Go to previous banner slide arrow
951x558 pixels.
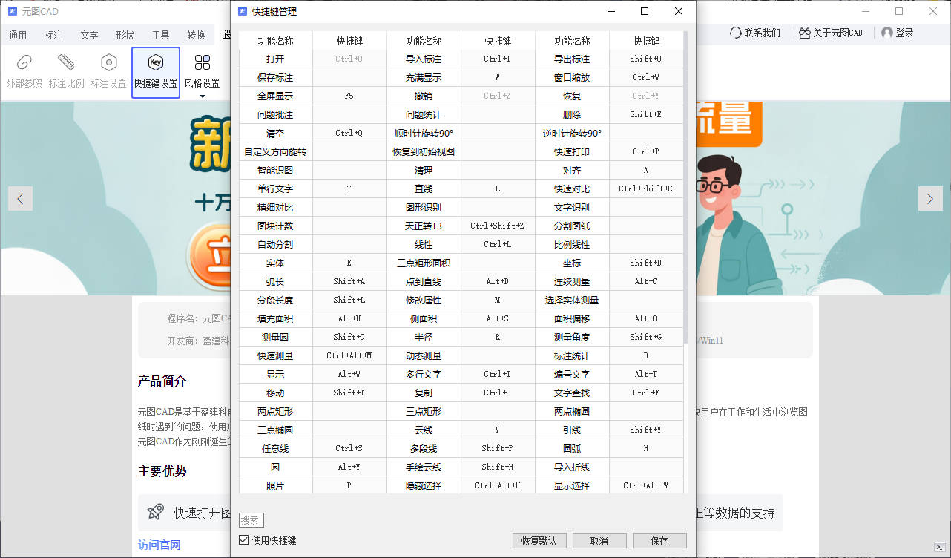(20, 198)
